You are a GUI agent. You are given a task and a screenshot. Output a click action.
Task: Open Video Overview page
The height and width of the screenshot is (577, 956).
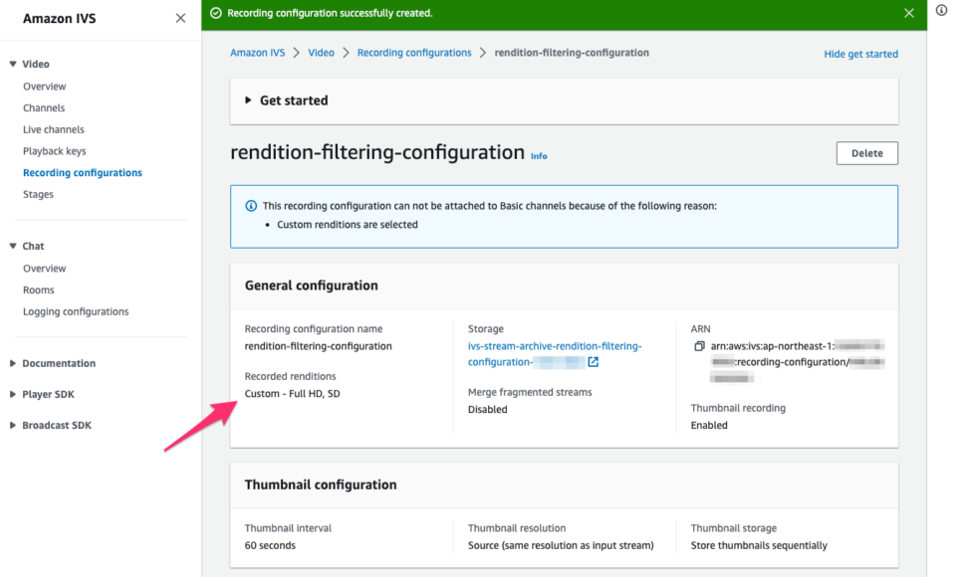click(x=45, y=87)
